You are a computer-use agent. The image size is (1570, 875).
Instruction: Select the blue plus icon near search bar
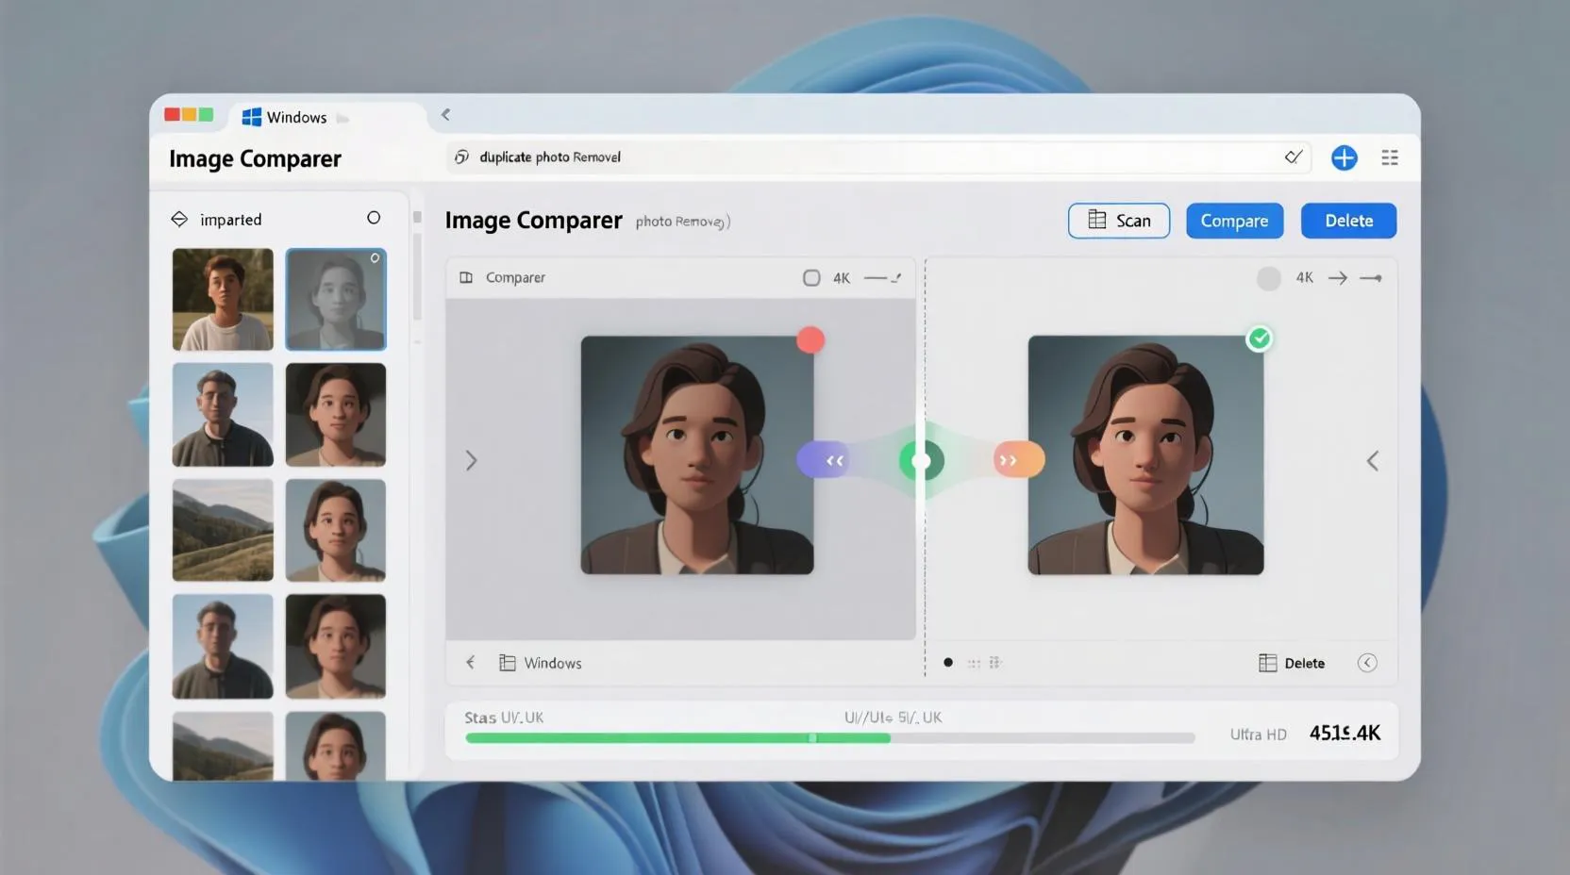tap(1344, 157)
